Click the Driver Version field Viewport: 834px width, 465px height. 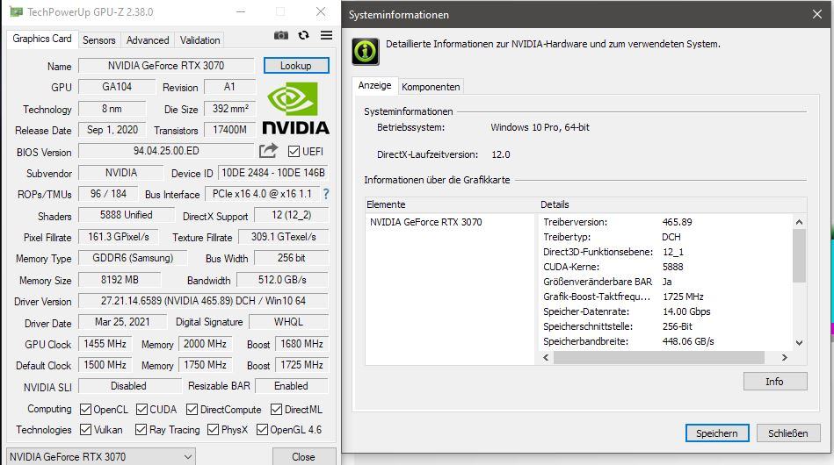click(x=203, y=300)
